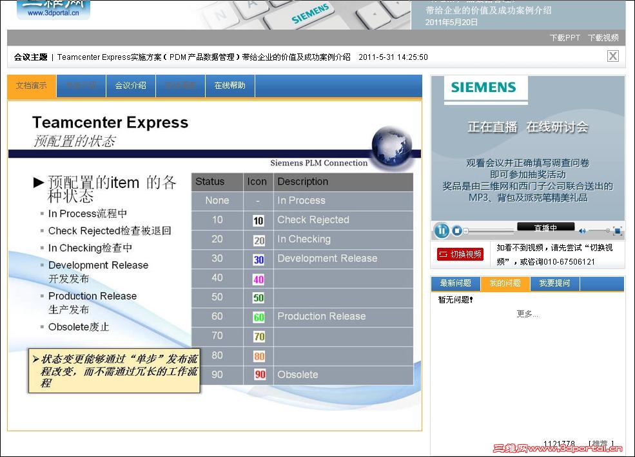Close the meeting topic bar
Viewport: 635px width, 457px height.
click(612, 56)
